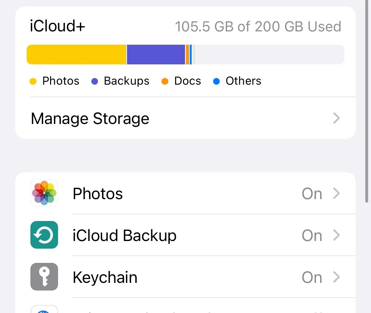Tap the iCloud Backup icon
371x313 pixels.
44,235
